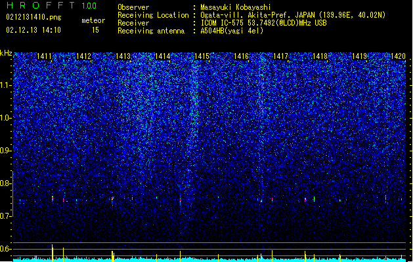Click the 1412 time marker
Viewport: 413px width, 262px height.
(84, 56)
